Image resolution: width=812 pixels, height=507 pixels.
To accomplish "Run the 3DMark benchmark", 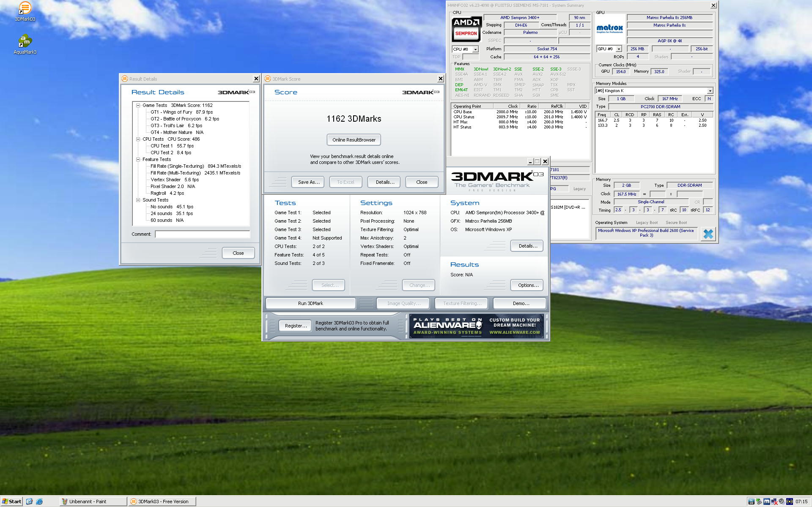I will [x=310, y=303].
